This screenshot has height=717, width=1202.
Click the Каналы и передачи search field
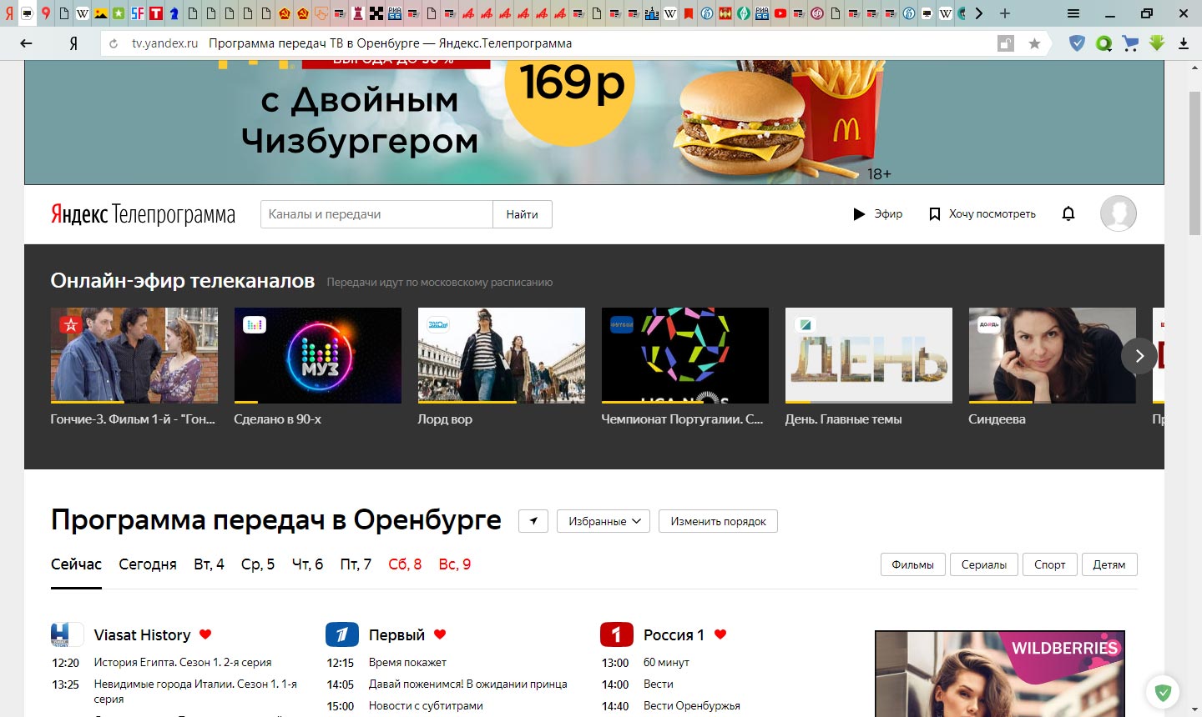click(376, 213)
